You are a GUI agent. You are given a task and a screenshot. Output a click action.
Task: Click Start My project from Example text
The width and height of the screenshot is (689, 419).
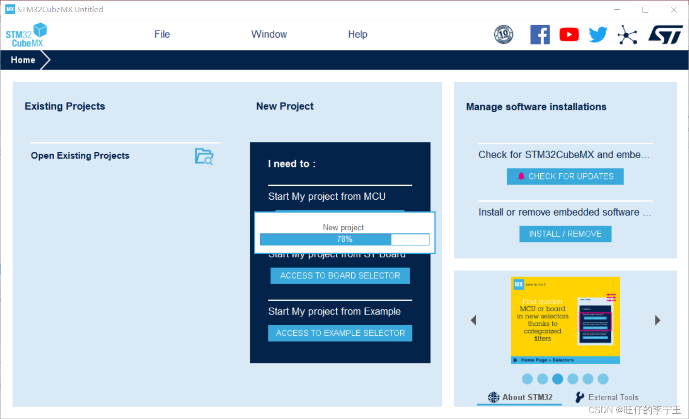pyautogui.click(x=334, y=312)
